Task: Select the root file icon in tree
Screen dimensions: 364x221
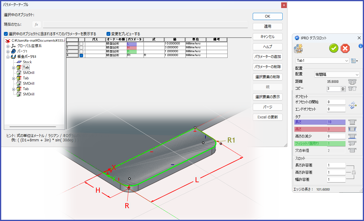Action: click(x=8, y=41)
